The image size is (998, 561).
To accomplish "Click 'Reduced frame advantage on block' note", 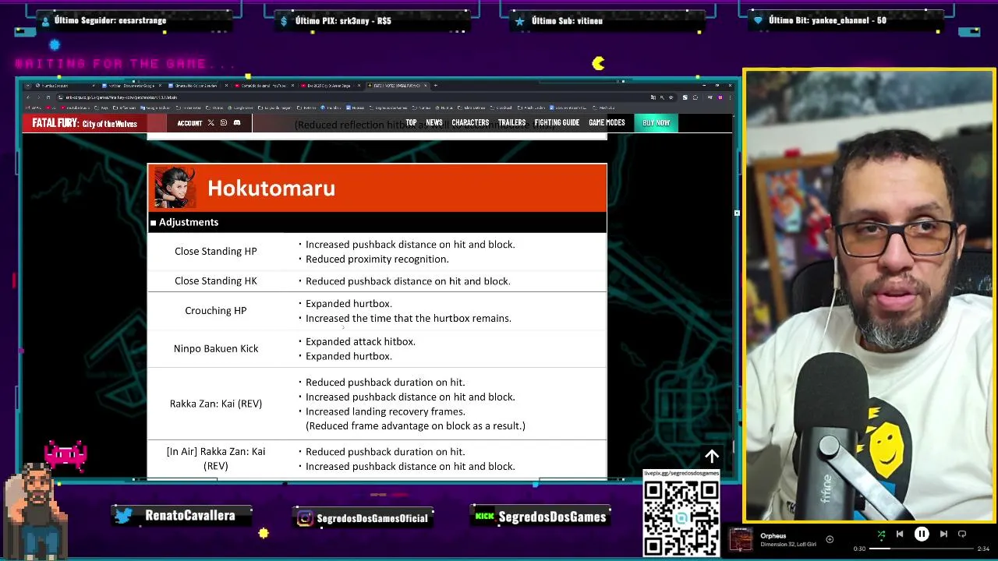I will click(x=416, y=425).
